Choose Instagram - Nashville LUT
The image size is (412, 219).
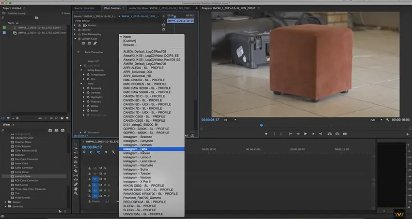pyautogui.click(x=152, y=165)
